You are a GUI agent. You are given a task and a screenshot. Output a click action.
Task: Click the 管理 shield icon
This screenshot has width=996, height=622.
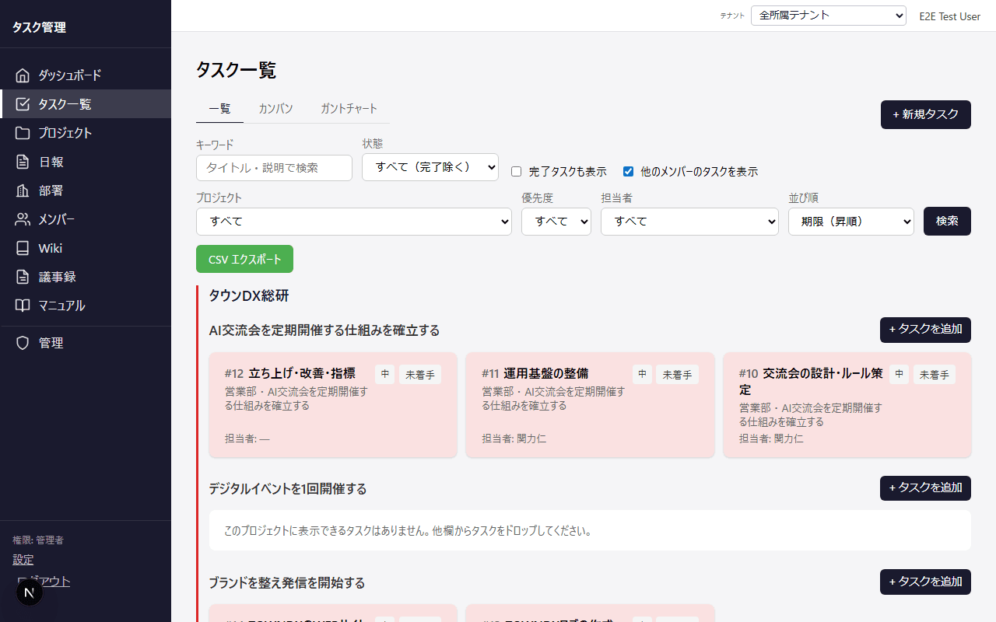[23, 342]
